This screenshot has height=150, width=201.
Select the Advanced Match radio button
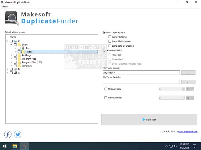[104, 50]
